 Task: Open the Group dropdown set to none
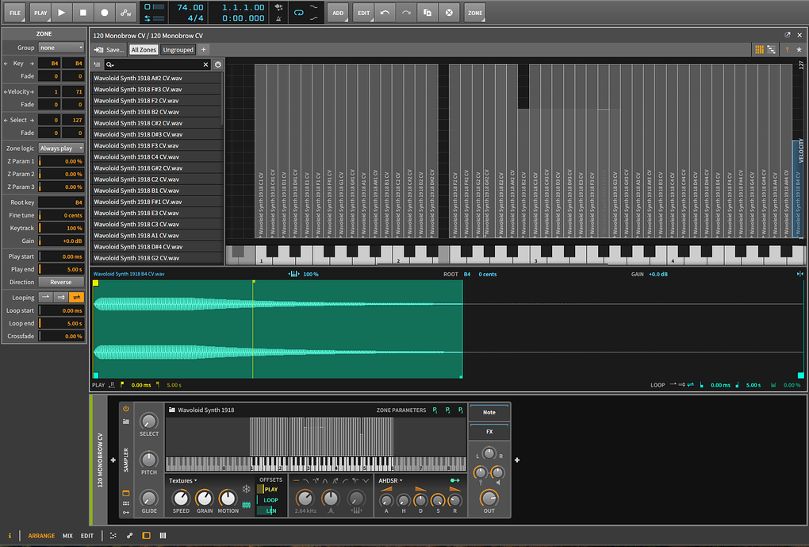pos(61,48)
